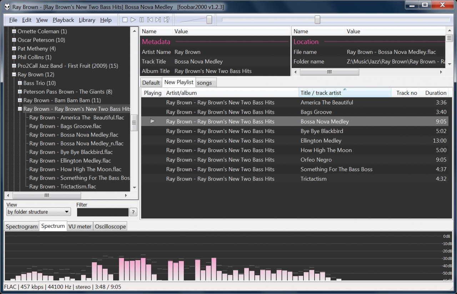Click the foobar2000 icon in title bar
This screenshot has width=457, height=294.
tap(7, 7)
